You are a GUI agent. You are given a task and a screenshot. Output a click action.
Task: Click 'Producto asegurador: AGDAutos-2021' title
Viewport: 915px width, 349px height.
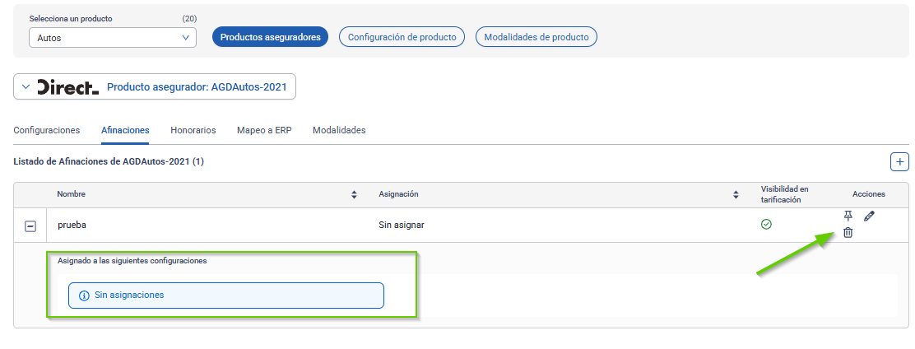click(x=197, y=87)
